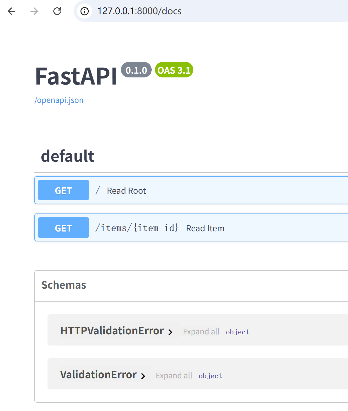
Task: Click the object type label of HTTPValidationError
Action: pos(238,332)
